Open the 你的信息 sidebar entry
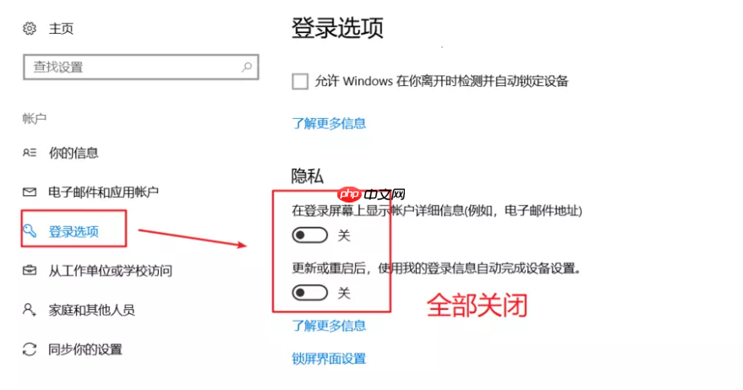 [x=74, y=153]
